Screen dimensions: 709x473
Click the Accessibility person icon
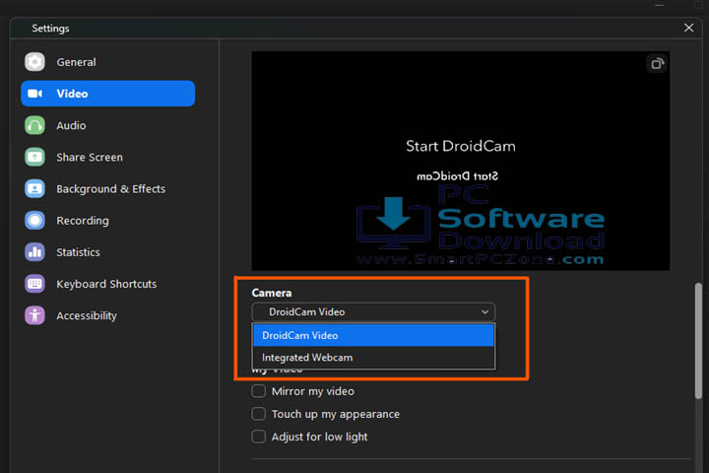pyautogui.click(x=34, y=315)
